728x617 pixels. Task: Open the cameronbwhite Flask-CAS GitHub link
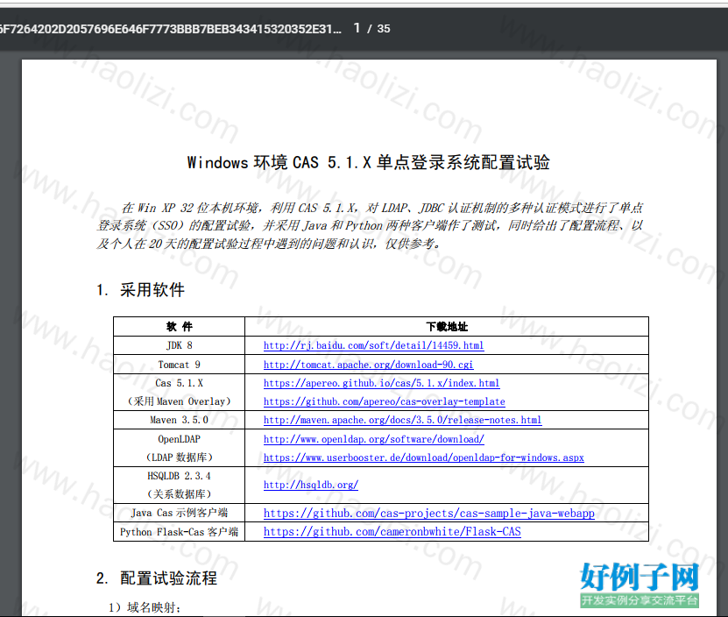[x=392, y=531]
